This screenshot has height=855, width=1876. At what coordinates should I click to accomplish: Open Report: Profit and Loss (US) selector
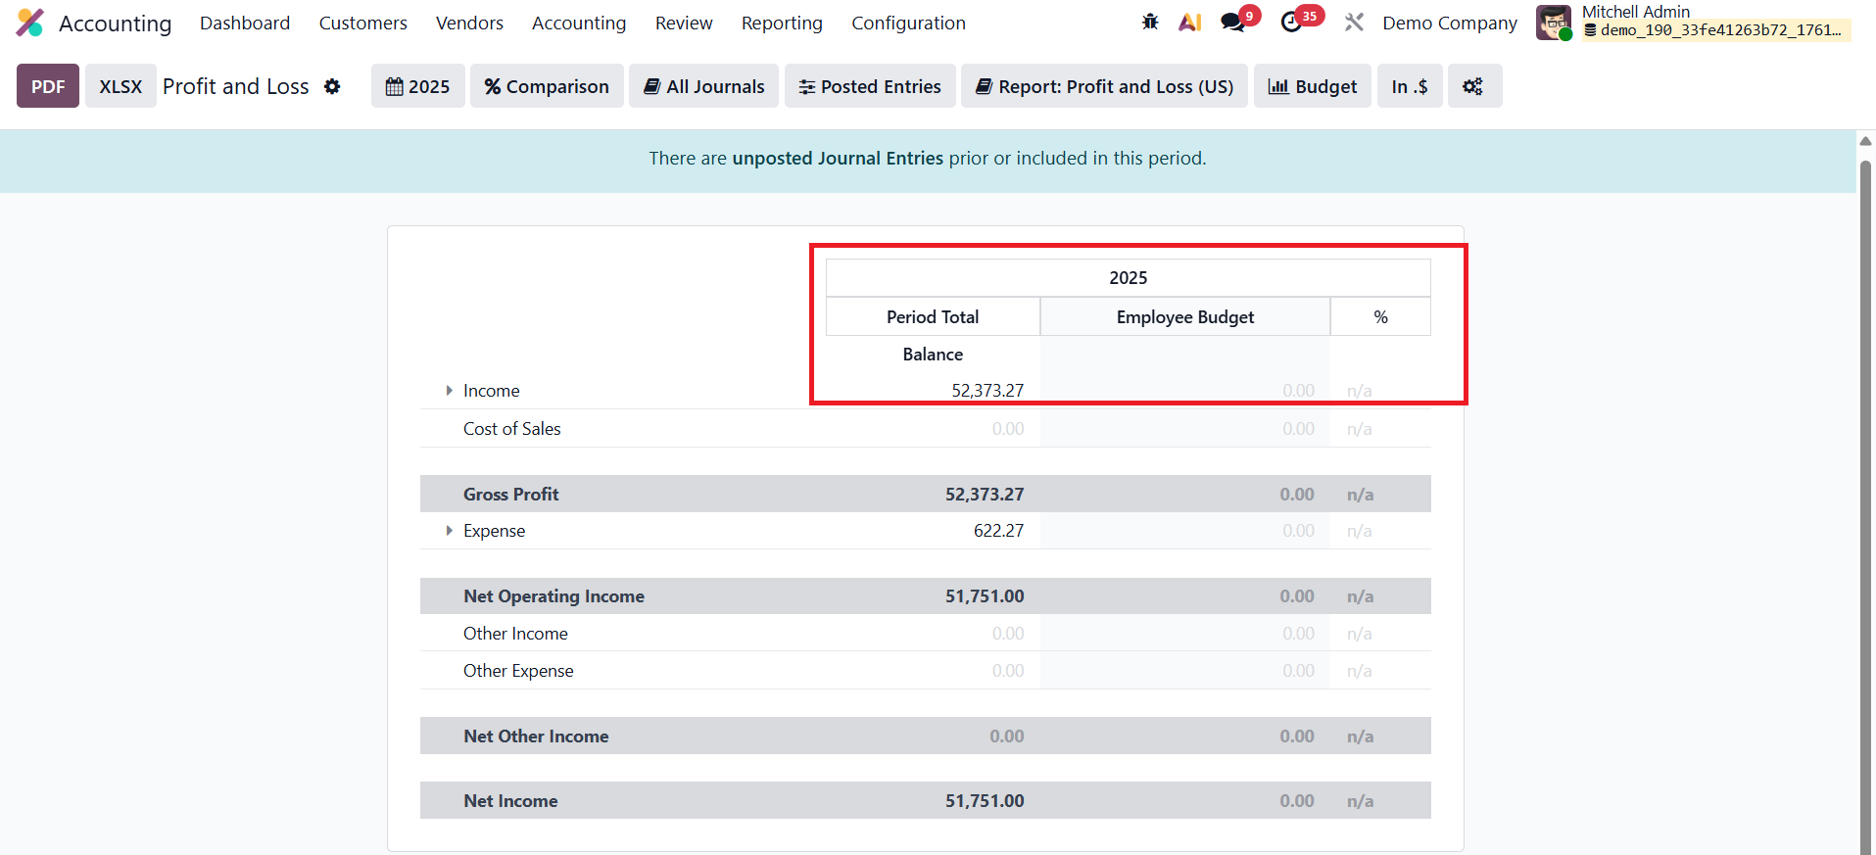(x=1104, y=86)
